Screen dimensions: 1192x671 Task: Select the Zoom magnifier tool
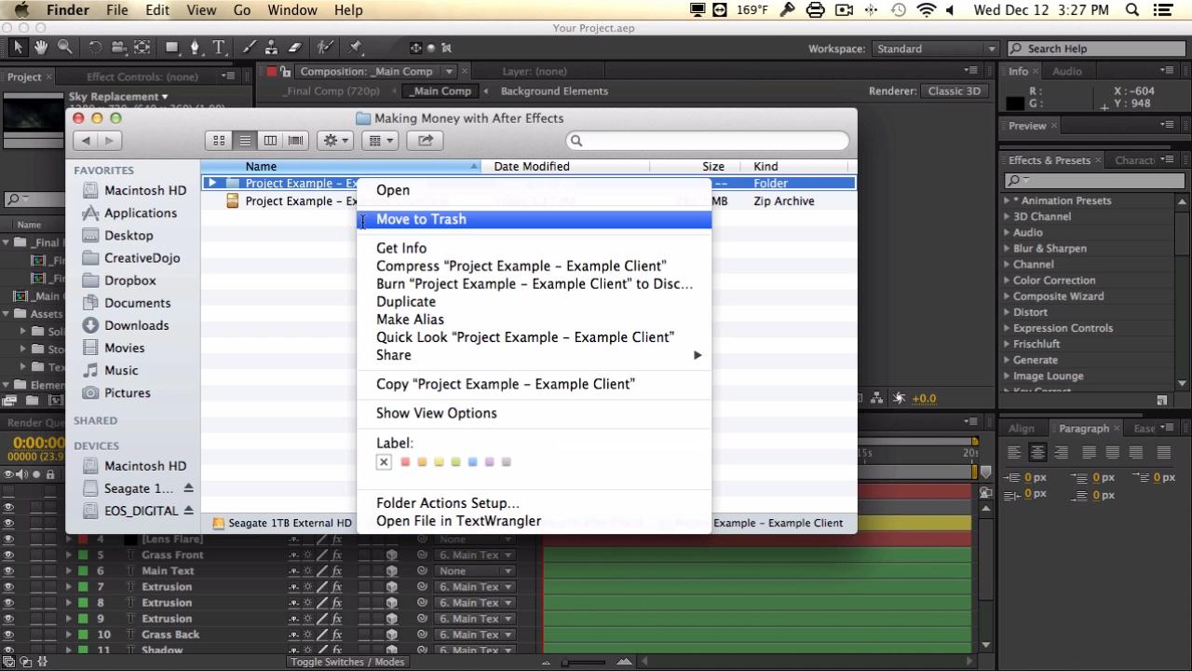pyautogui.click(x=64, y=48)
